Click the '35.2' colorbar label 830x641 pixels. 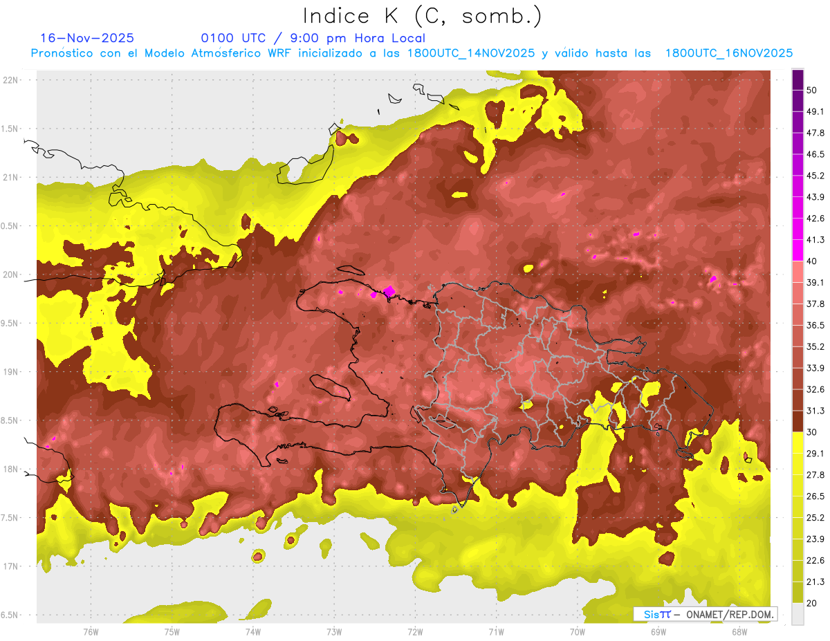tap(815, 346)
